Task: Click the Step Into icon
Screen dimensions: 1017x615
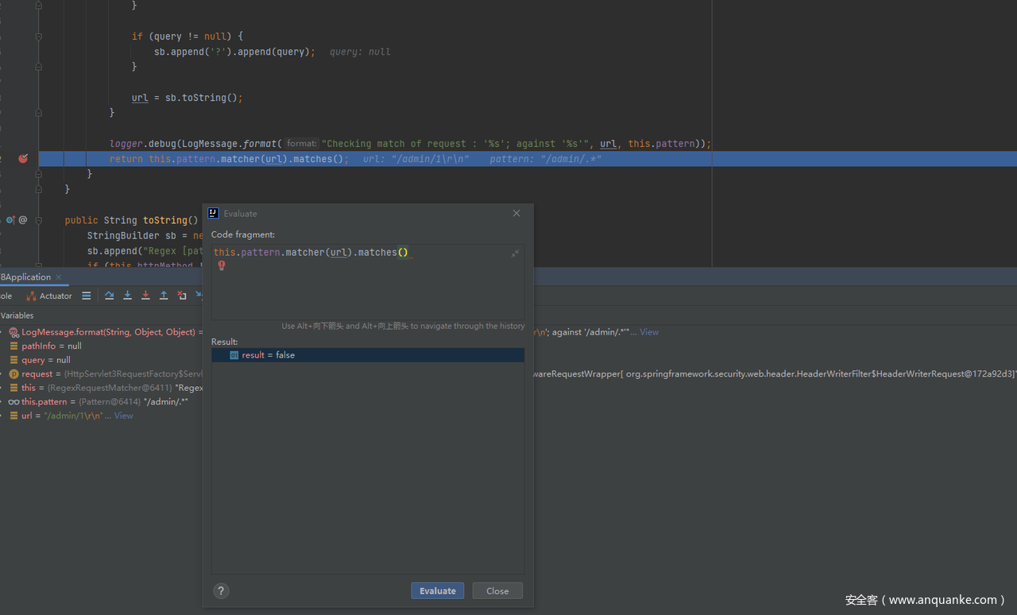Action: point(127,296)
